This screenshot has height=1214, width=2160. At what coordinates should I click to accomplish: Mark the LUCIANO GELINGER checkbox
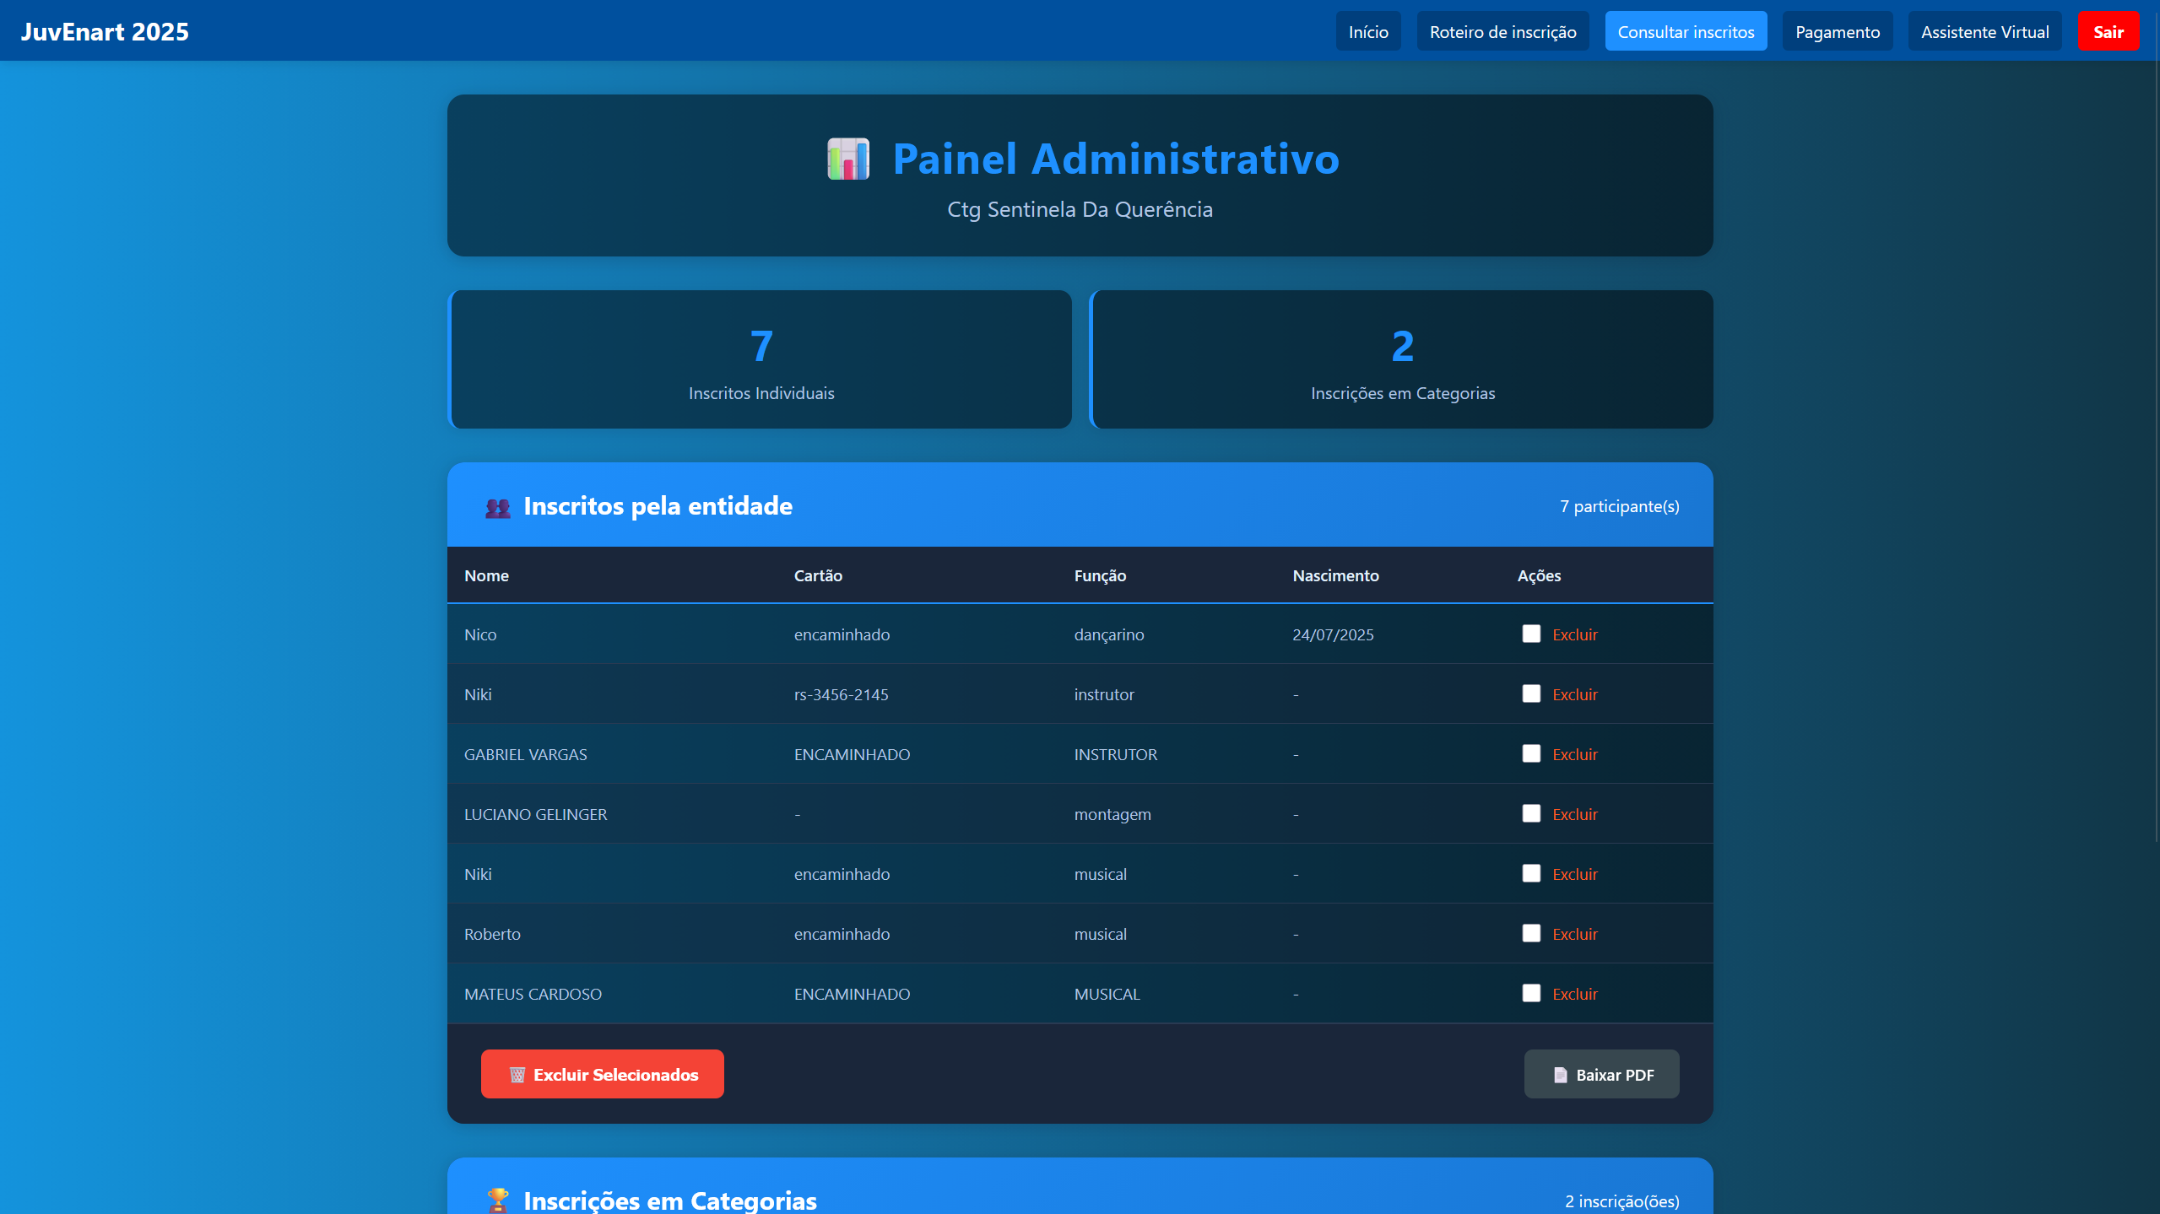coord(1531,813)
